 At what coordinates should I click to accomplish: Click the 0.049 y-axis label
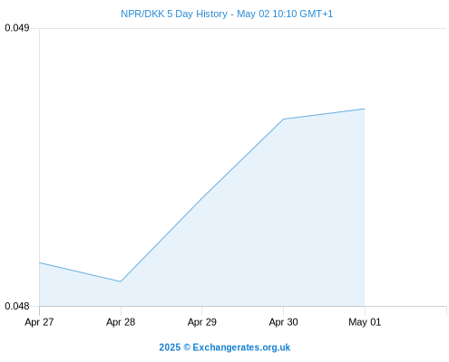(17, 28)
